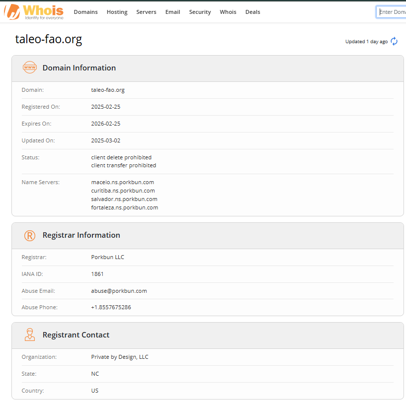The height and width of the screenshot is (403, 406).
Task: Click the Registrar Information R icon
Action: click(30, 236)
